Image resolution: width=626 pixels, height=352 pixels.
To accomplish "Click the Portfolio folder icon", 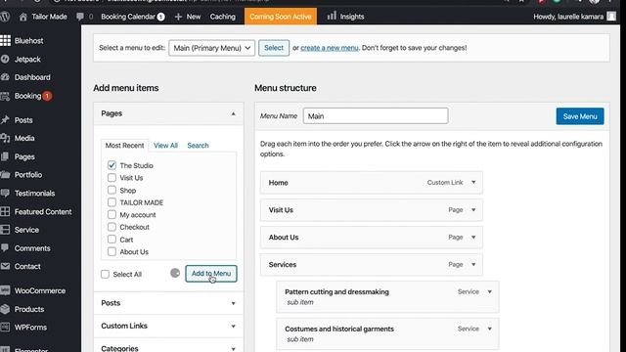I will click(5, 175).
